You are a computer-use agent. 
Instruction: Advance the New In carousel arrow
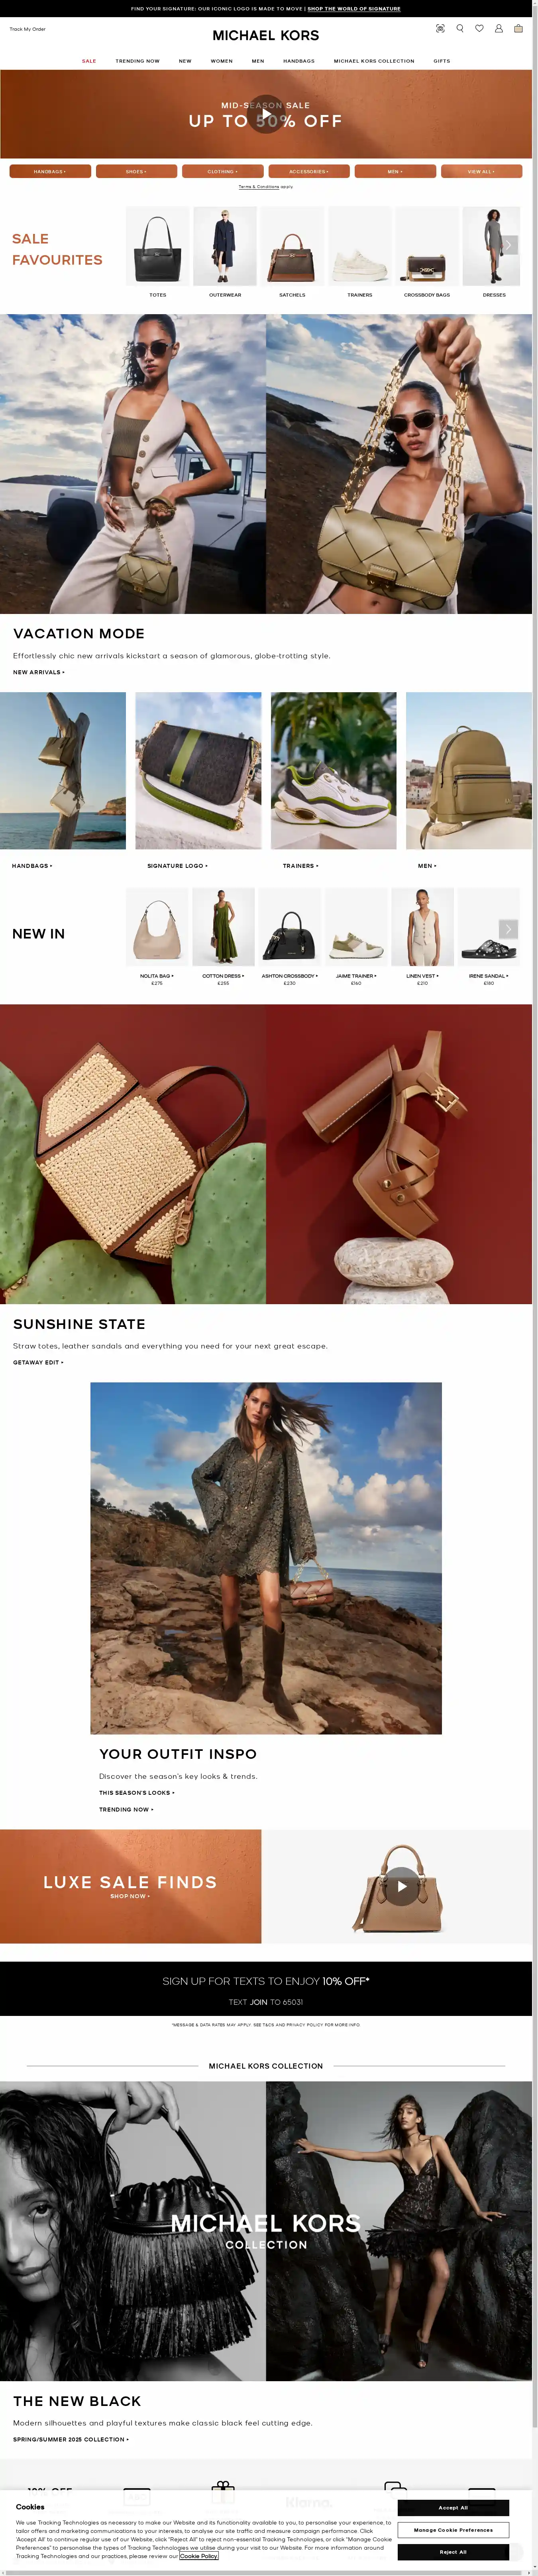tap(508, 928)
